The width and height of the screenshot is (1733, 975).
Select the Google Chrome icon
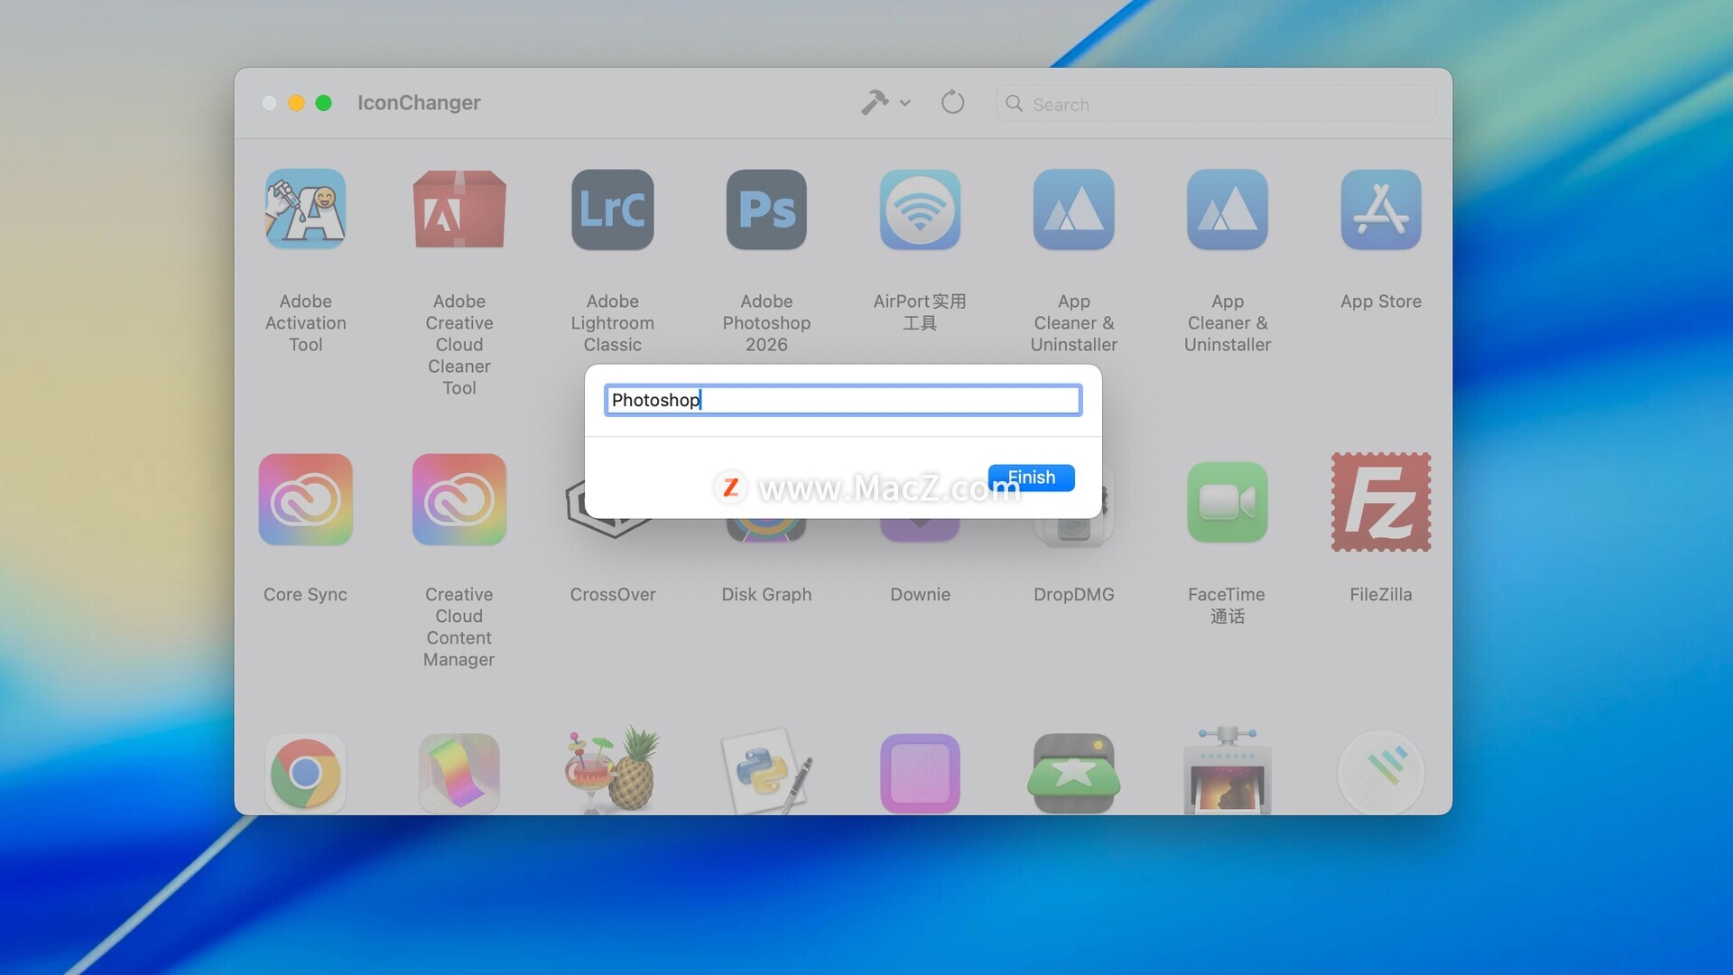305,773
